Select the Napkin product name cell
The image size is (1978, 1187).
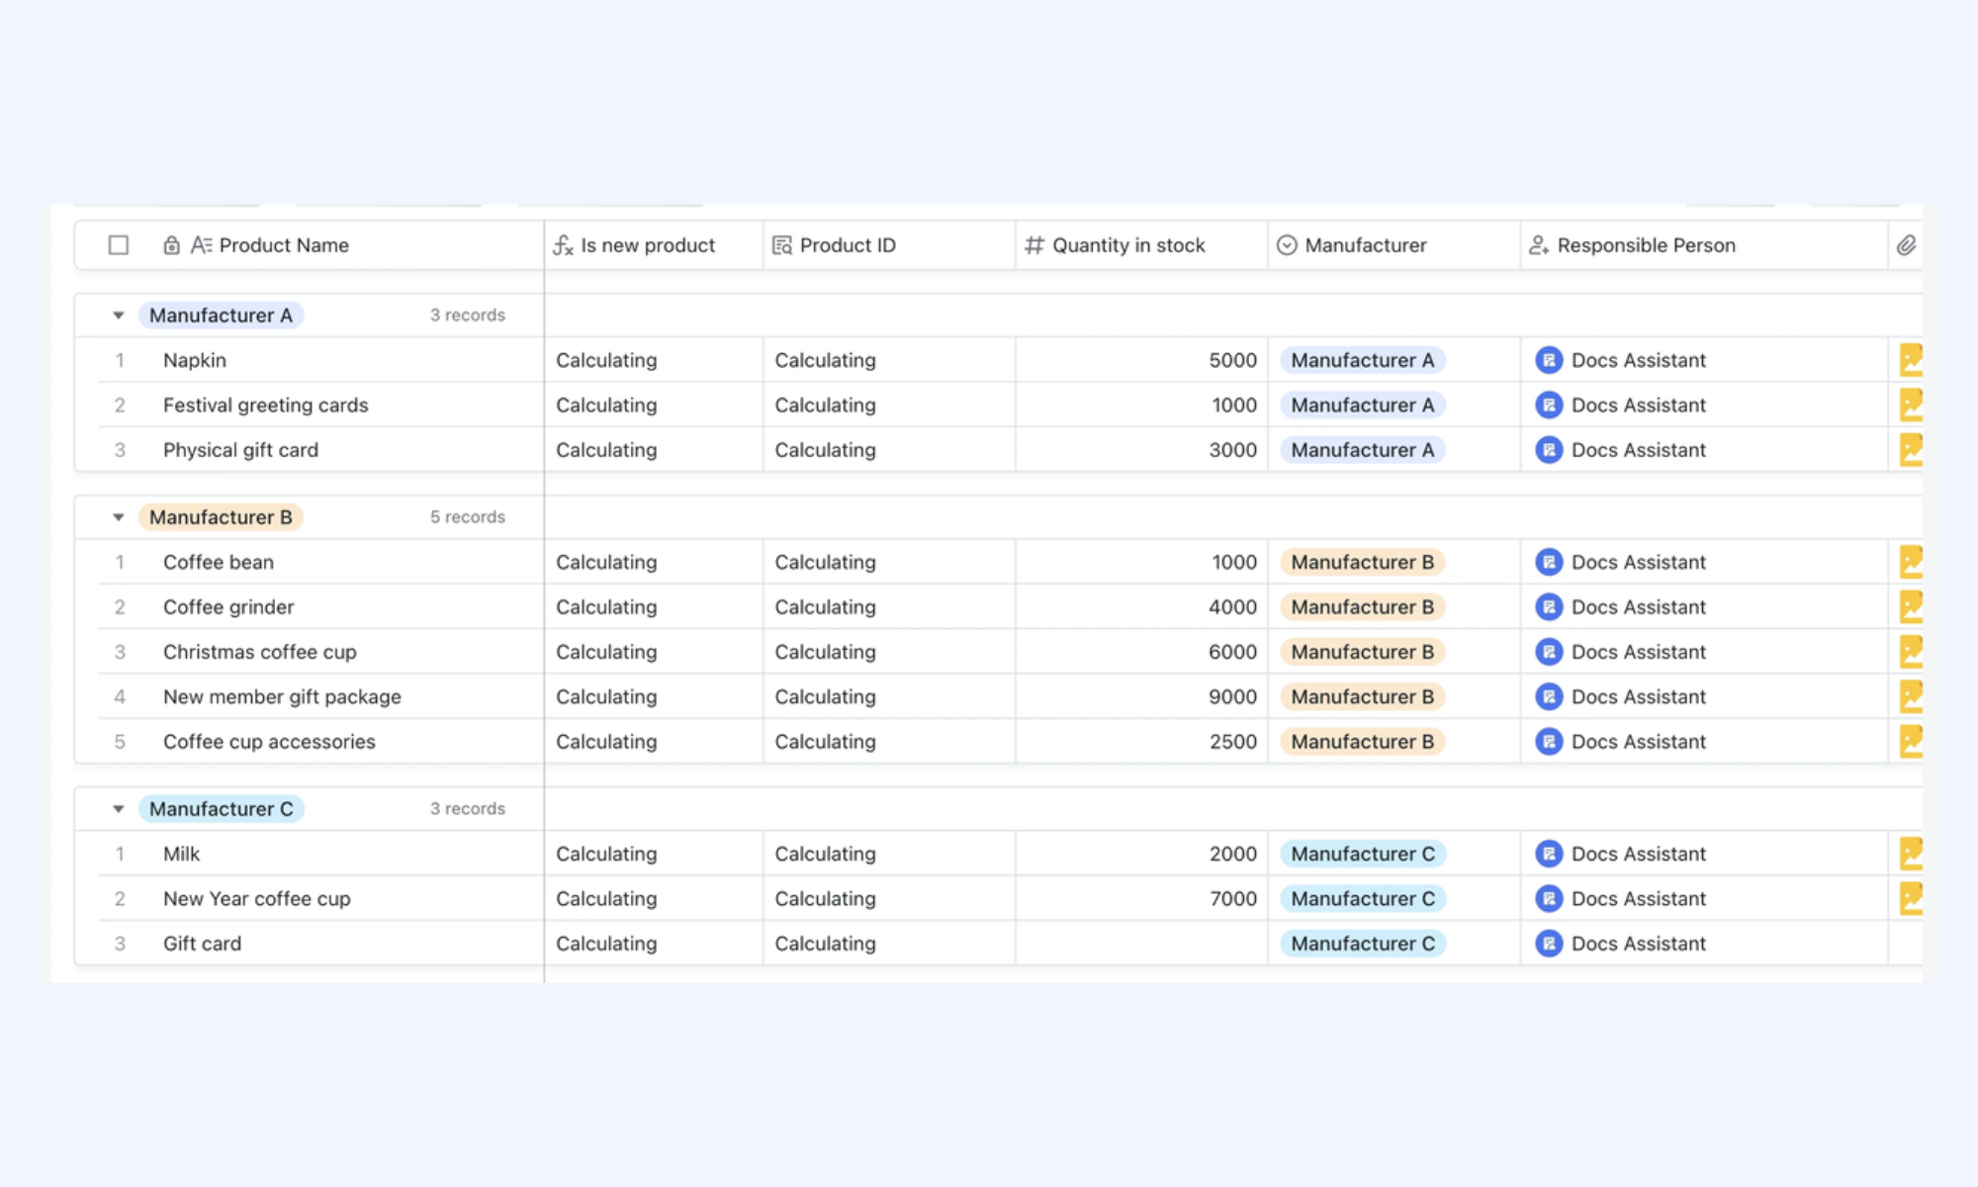click(321, 360)
